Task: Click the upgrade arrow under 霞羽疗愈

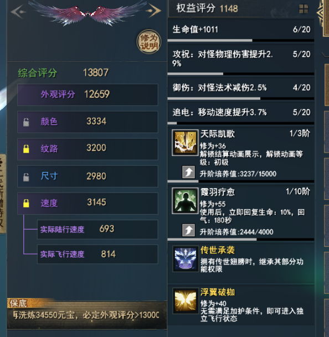Action: pyautogui.click(x=188, y=230)
